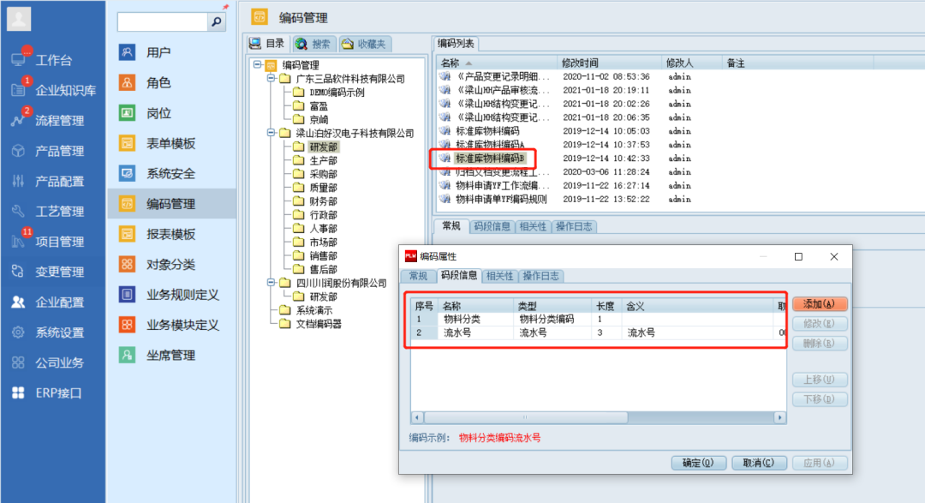The image size is (925, 503).
Task: Open 业务规则定义 business rule icon
Action: pos(127,294)
